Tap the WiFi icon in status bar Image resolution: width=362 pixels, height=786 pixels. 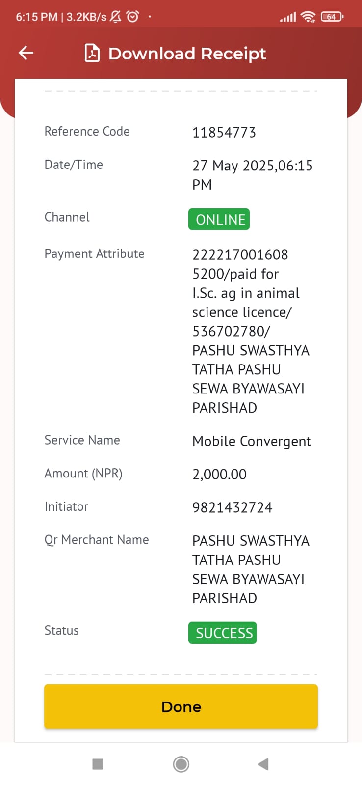tap(308, 17)
